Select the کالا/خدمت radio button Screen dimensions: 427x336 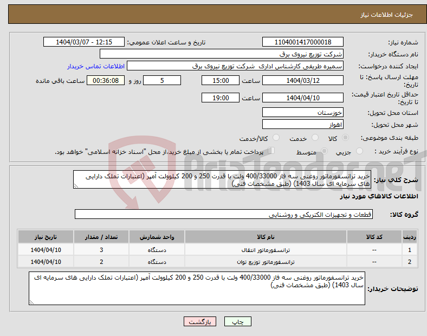pos(276,138)
